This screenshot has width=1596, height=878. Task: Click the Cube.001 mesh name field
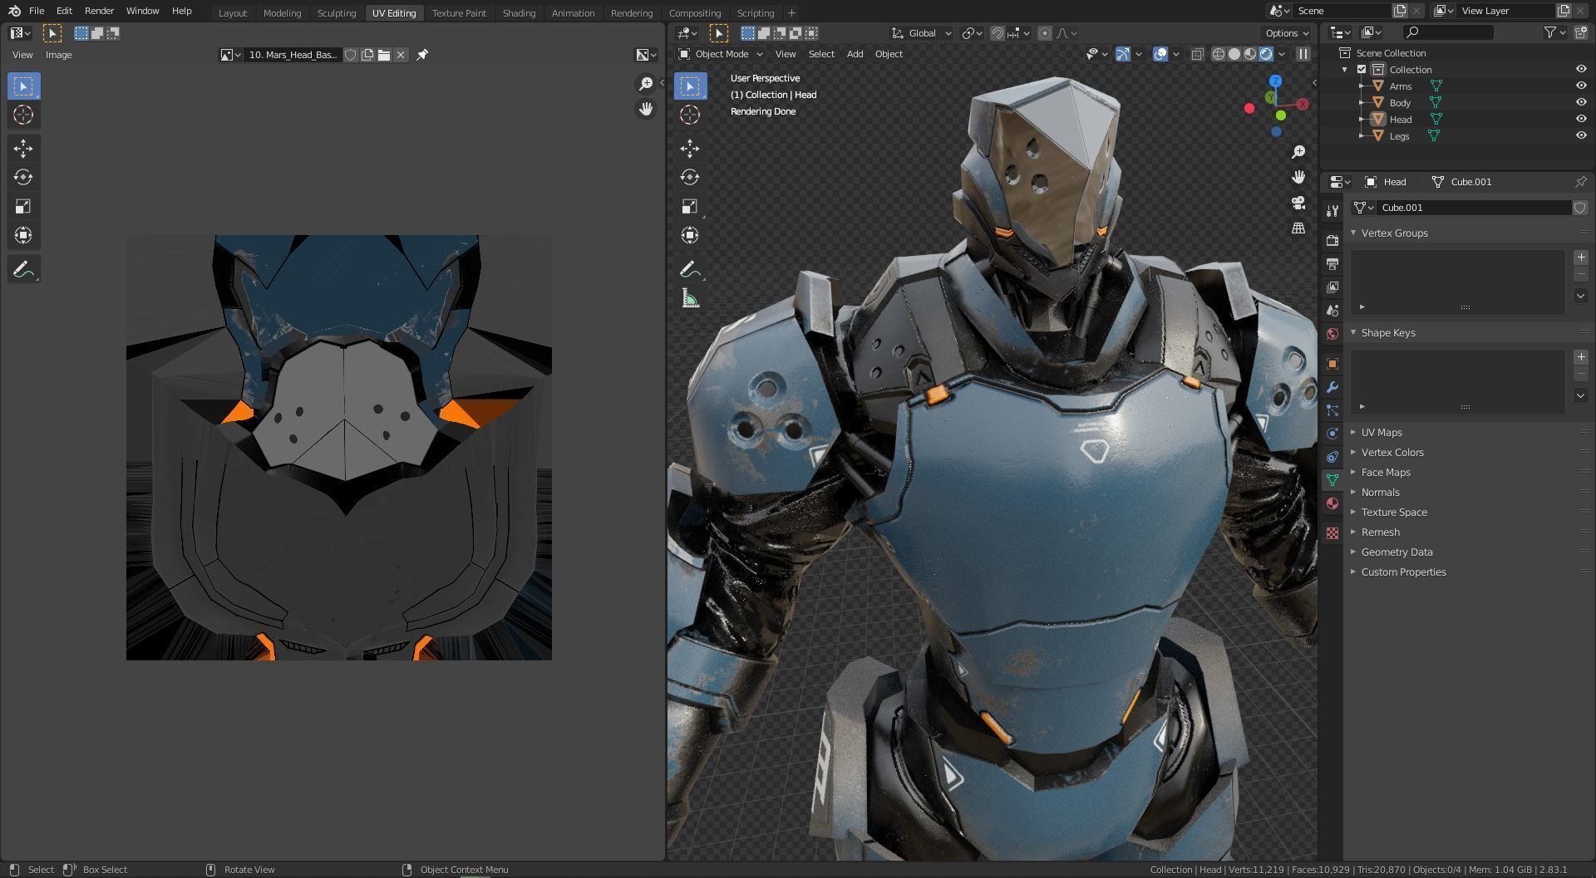point(1473,208)
